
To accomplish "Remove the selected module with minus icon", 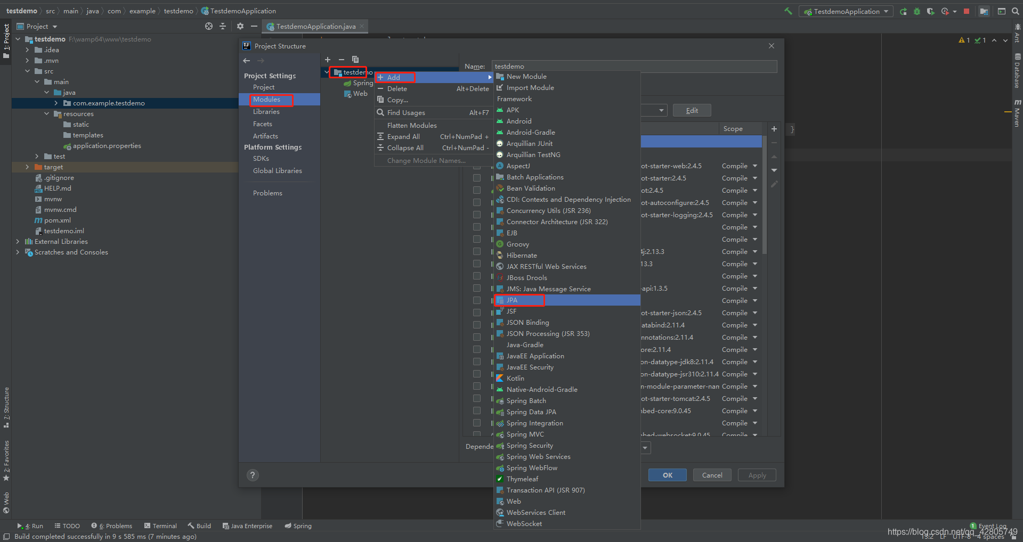I will 342,60.
